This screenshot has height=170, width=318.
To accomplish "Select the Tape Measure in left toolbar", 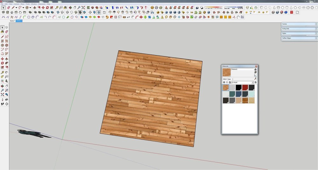I will (2, 72).
